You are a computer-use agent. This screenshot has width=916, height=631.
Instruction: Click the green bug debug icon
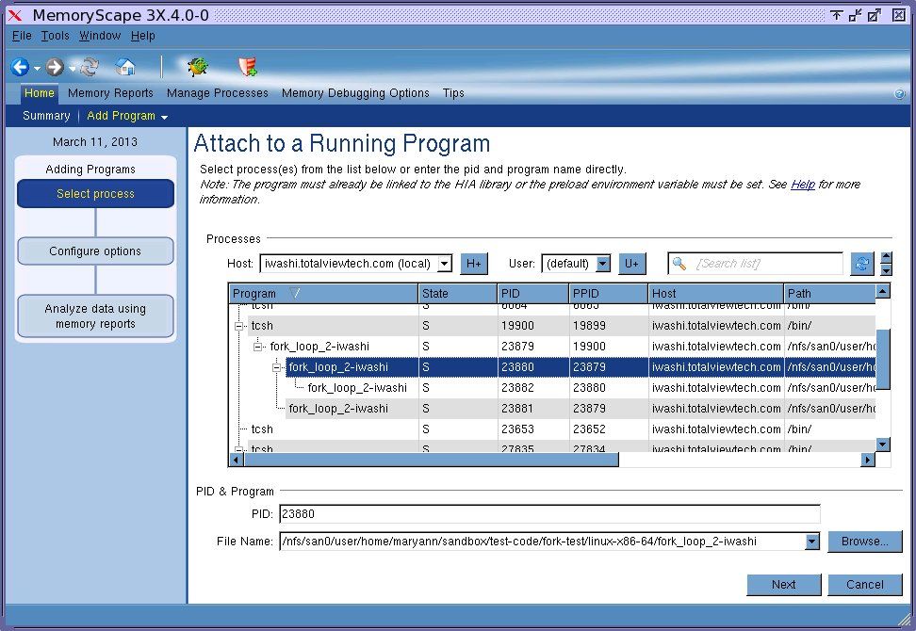tap(198, 67)
